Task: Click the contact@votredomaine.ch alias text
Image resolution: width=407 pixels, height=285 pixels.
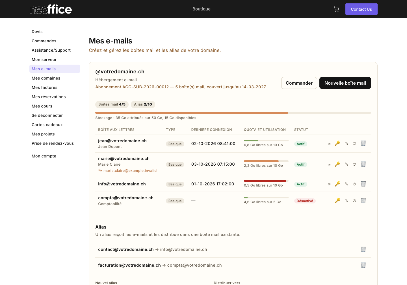Action: coord(126,249)
